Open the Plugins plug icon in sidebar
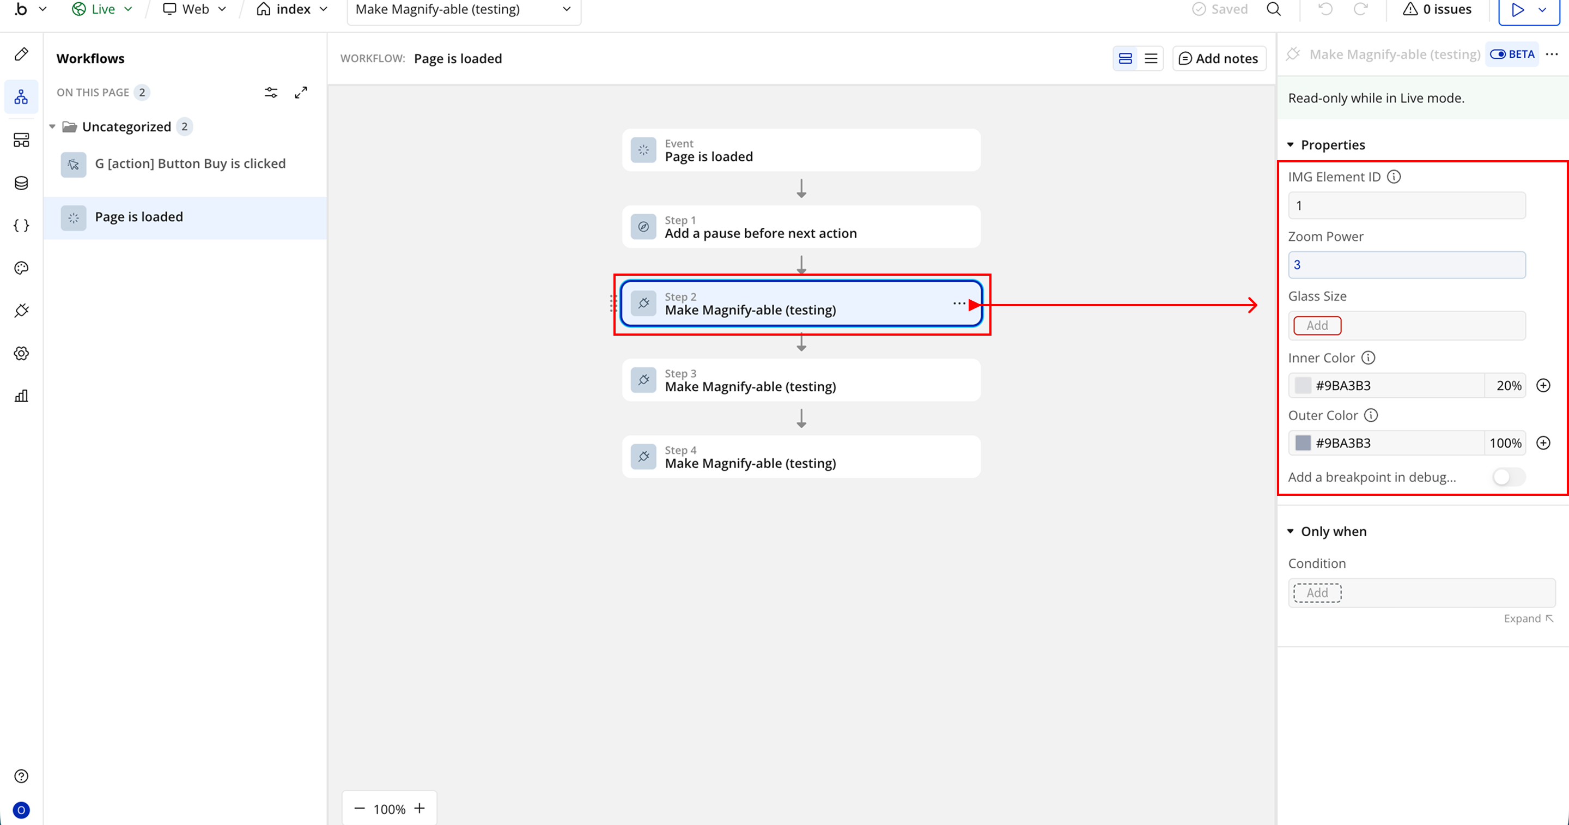Screen dimensions: 1569x825 coord(21,311)
